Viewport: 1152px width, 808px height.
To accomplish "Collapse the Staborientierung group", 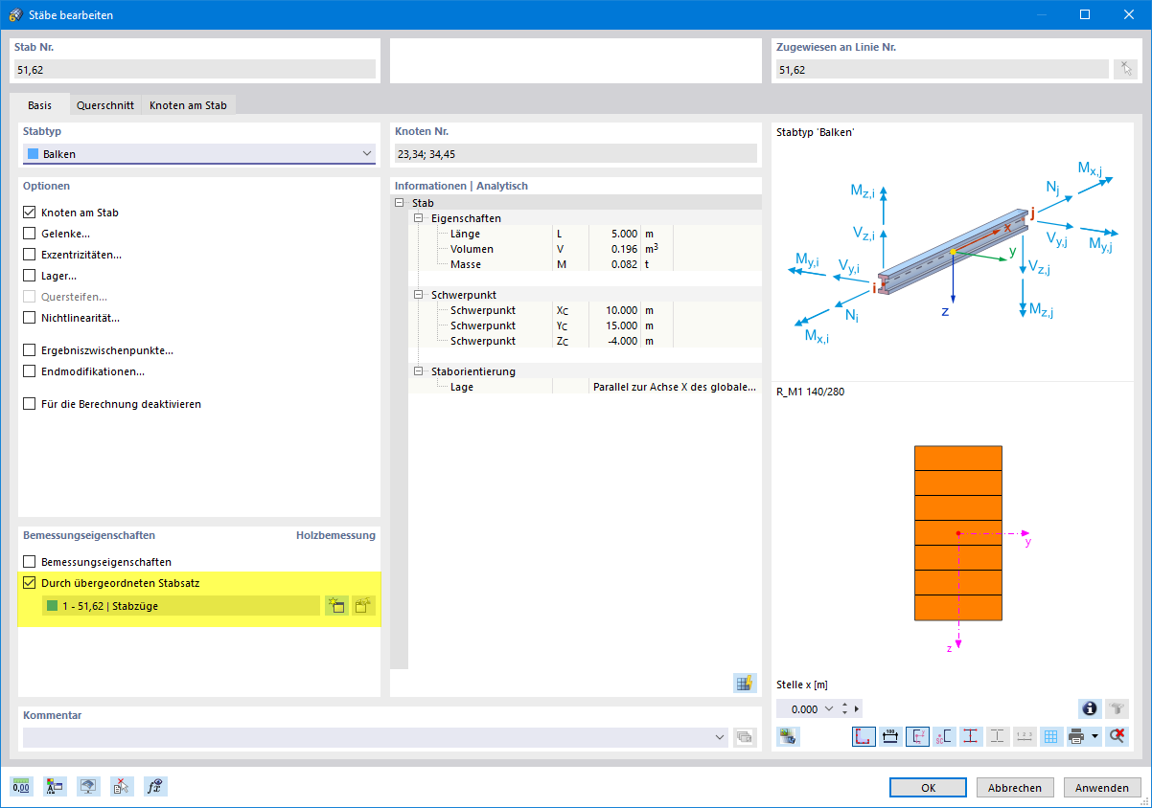I will 418,371.
